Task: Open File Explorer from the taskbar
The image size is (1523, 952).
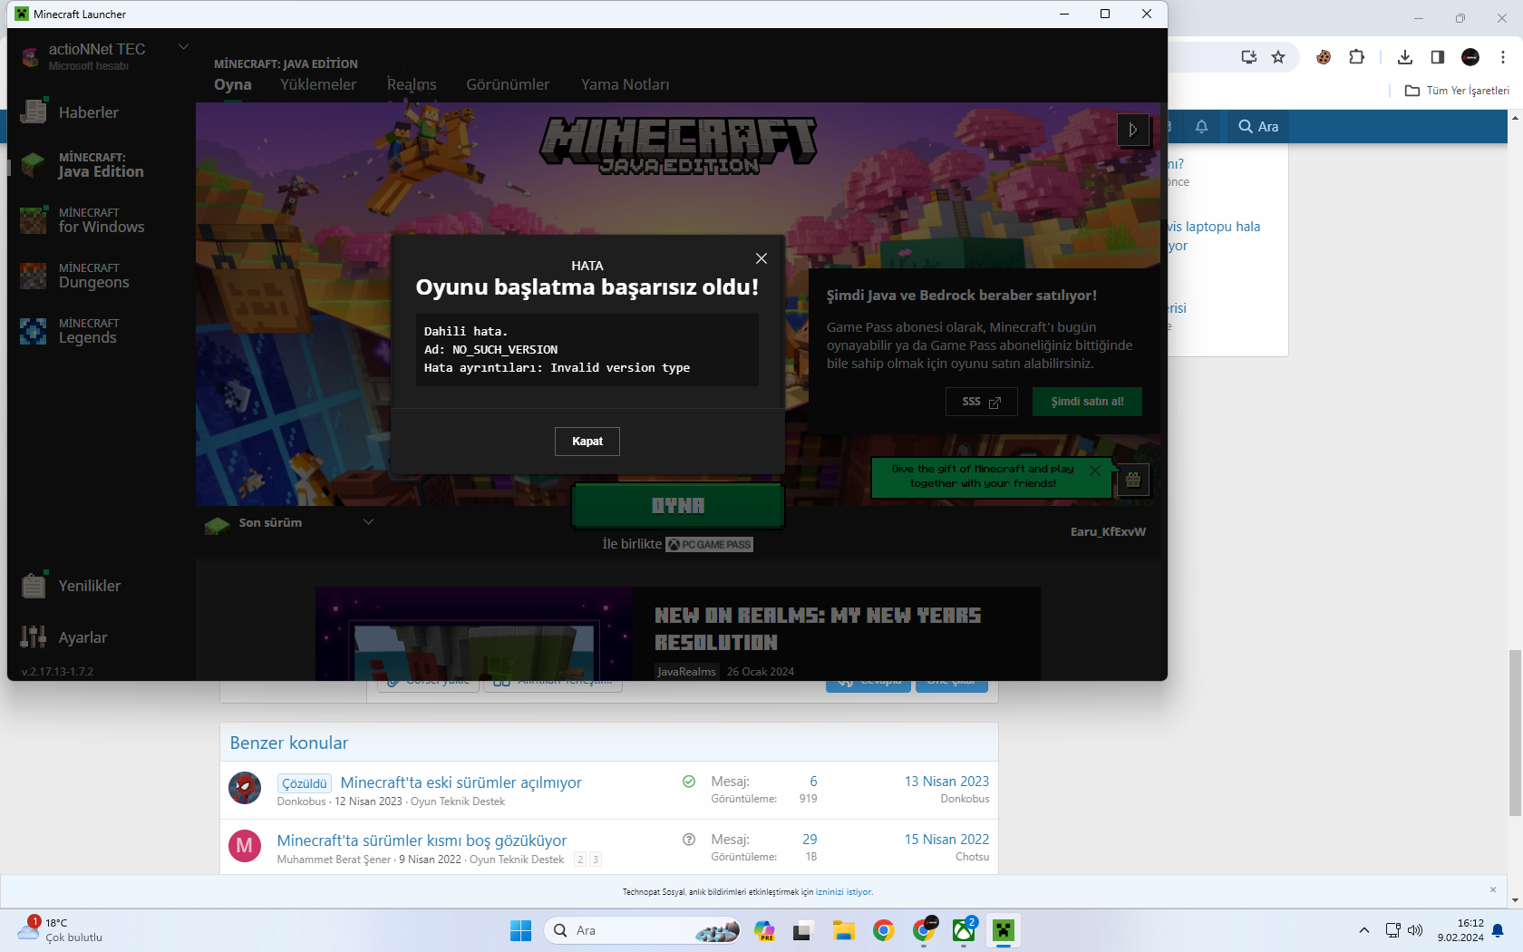Action: [844, 930]
